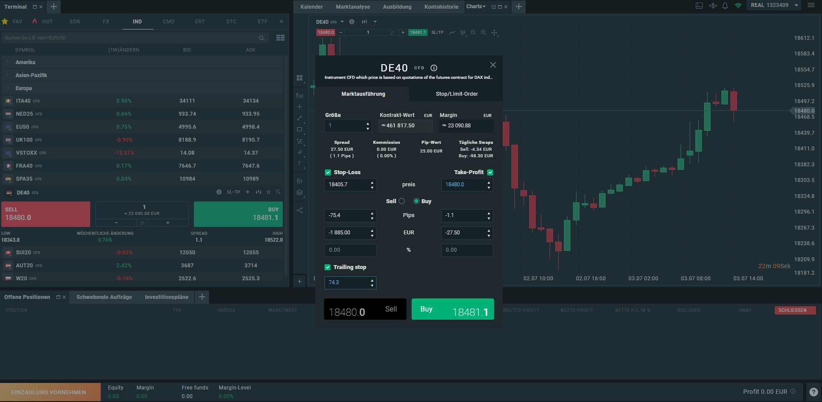Show more market categories arrow
This screenshot has height=402, width=822.
[x=281, y=21]
